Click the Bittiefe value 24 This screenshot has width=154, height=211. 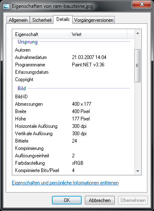pos(74,141)
